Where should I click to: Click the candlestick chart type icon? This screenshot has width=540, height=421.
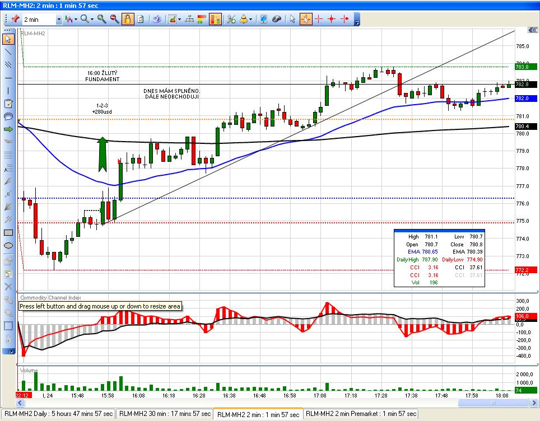[x=69, y=19]
